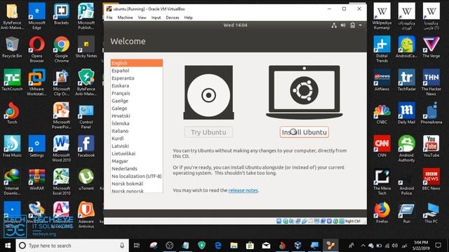Select Magyar in the language list

137,161
